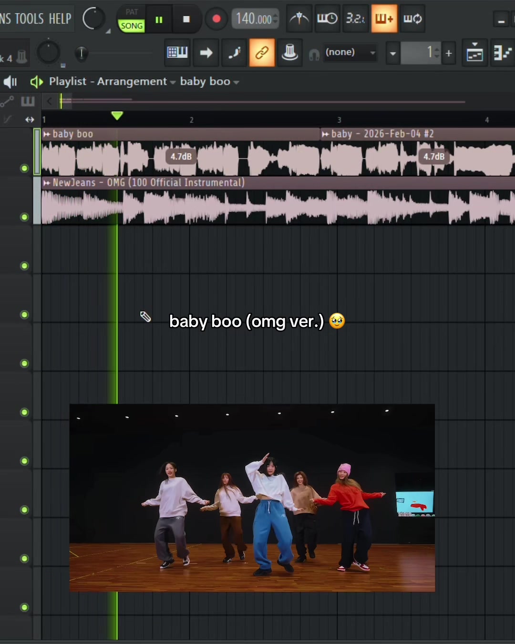515x644 pixels.
Task: Mute the baby boo vocal track LED
Action: tap(24, 168)
